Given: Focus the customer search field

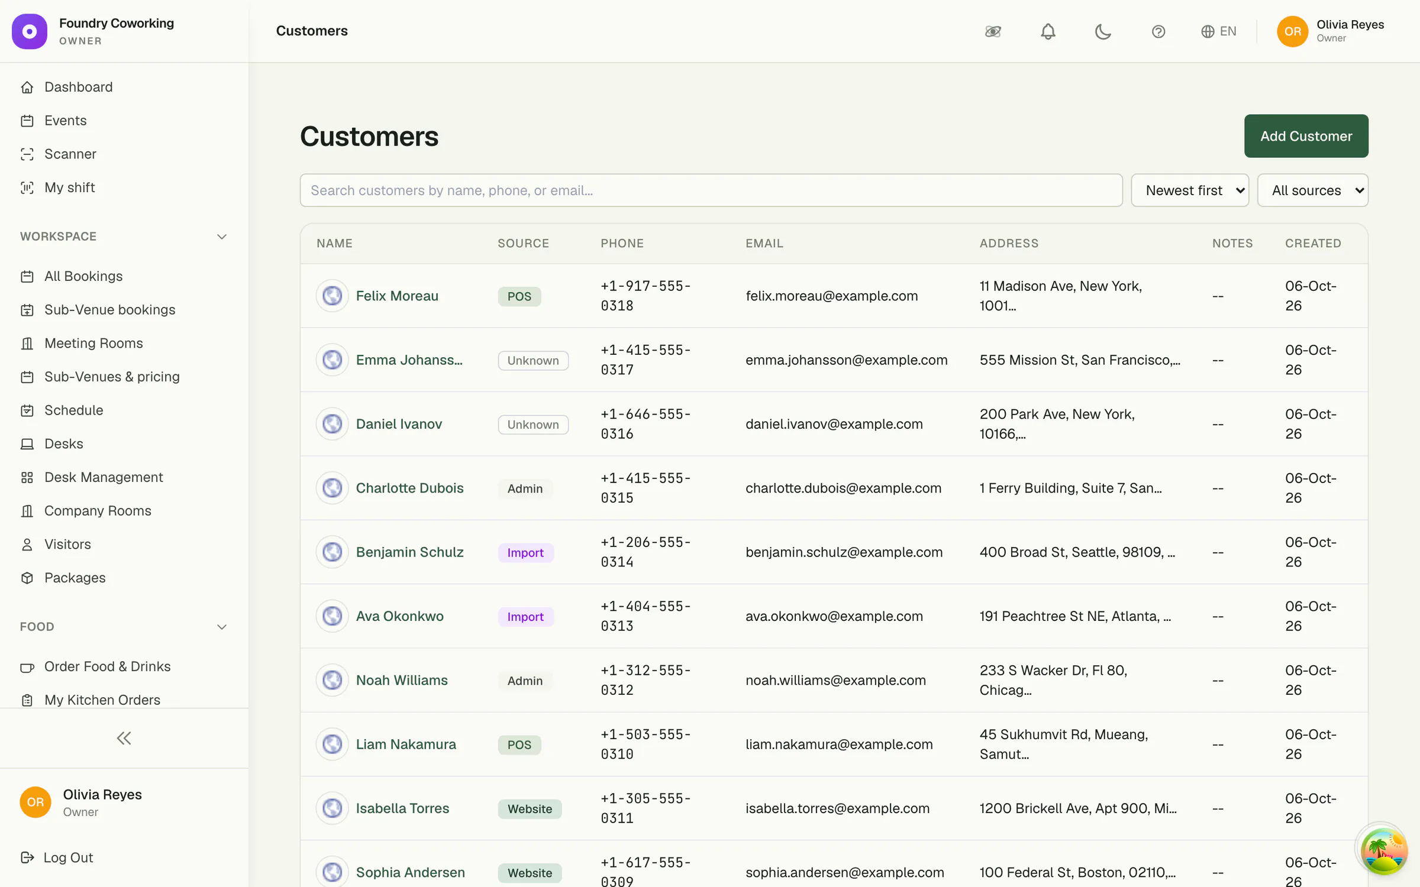Looking at the screenshot, I should pyautogui.click(x=711, y=190).
